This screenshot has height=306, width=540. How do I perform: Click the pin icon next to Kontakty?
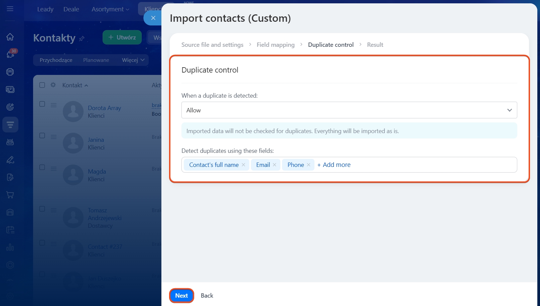[x=82, y=39]
